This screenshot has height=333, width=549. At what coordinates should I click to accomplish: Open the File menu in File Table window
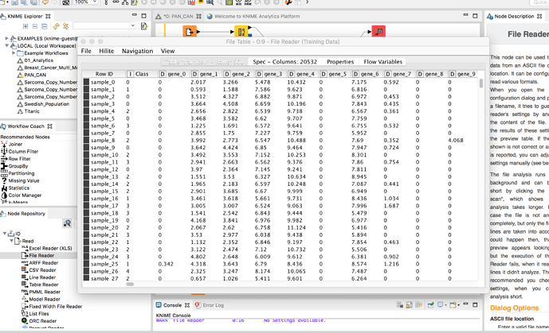pyautogui.click(x=86, y=51)
